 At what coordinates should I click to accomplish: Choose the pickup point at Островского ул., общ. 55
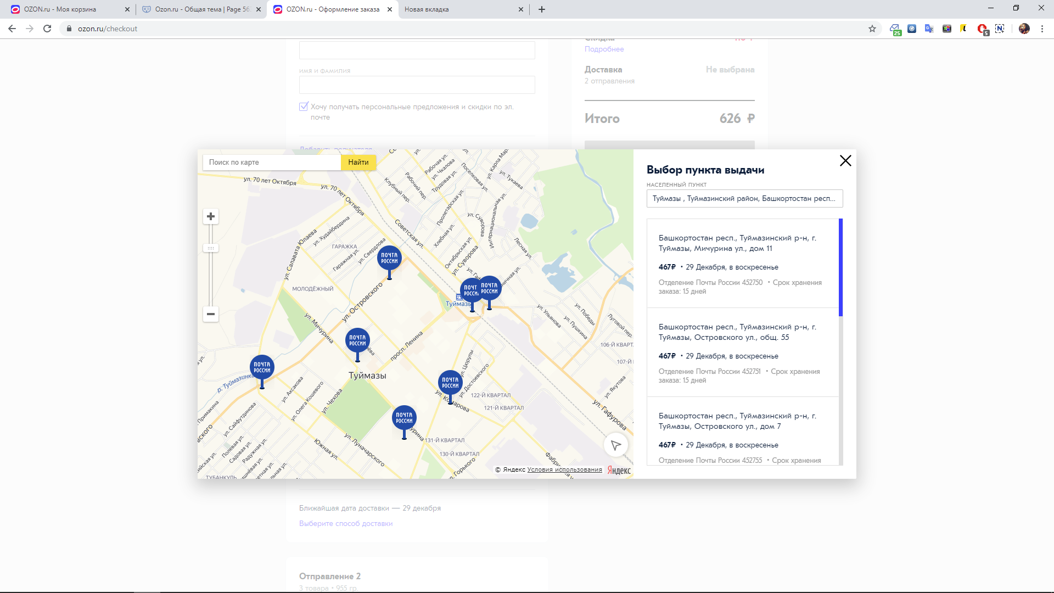point(743,353)
